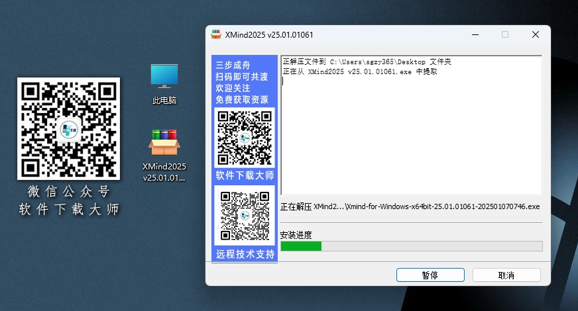
Task: Click the 远程技术支持 label
Action: (245, 254)
